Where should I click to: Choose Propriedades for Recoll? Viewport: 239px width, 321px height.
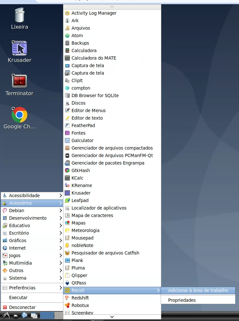(198, 300)
